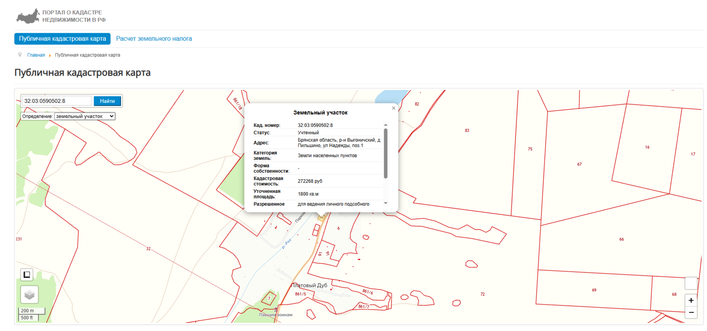Go to Главная via breadcrumb link
This screenshot has height=331, width=707.
pyautogui.click(x=36, y=55)
